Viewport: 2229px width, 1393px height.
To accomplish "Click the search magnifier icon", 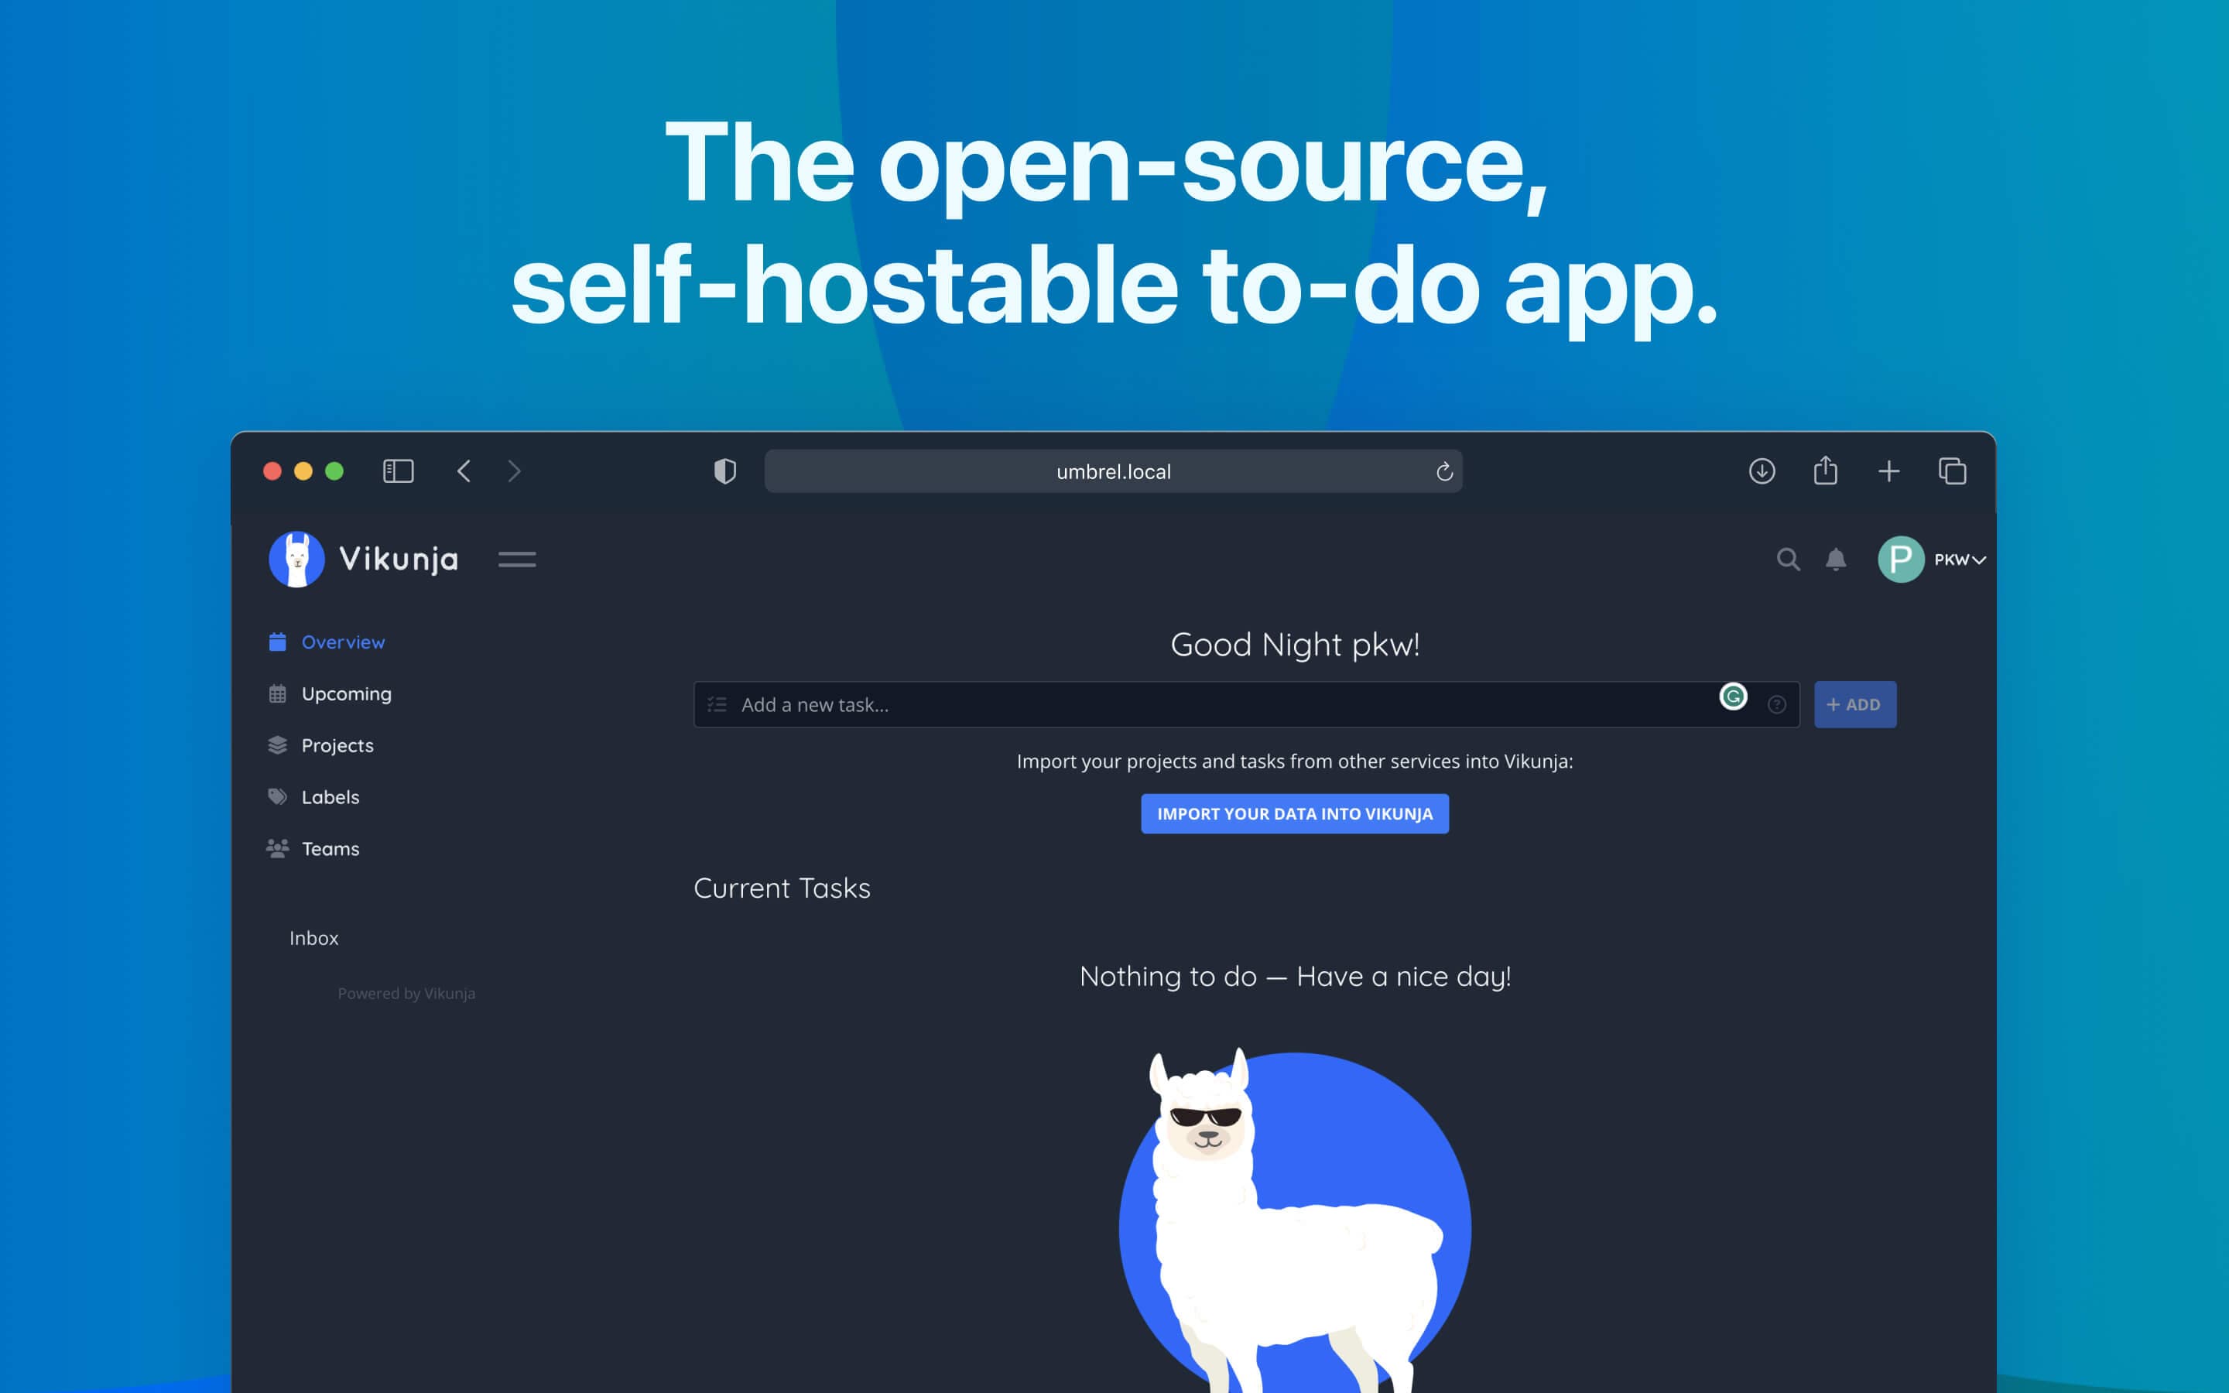I will click(x=1786, y=559).
